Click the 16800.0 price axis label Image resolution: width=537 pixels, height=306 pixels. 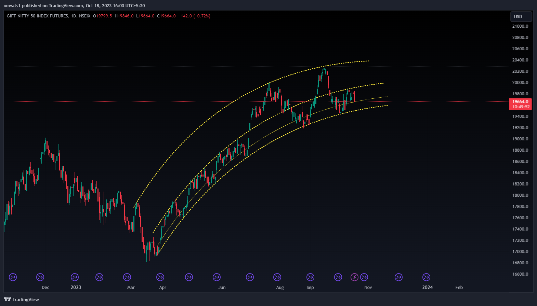click(x=520, y=263)
